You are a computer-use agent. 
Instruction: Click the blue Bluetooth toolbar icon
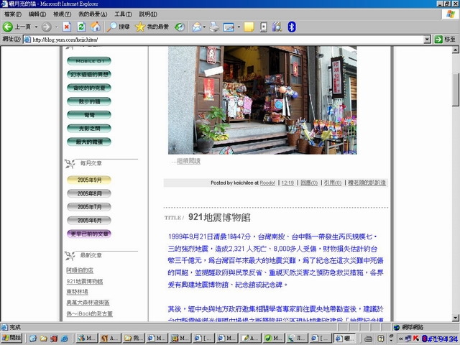pos(292,27)
